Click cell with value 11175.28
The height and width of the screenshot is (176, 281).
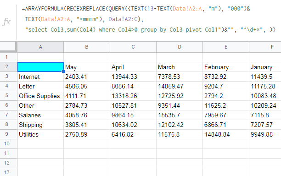(265, 86)
